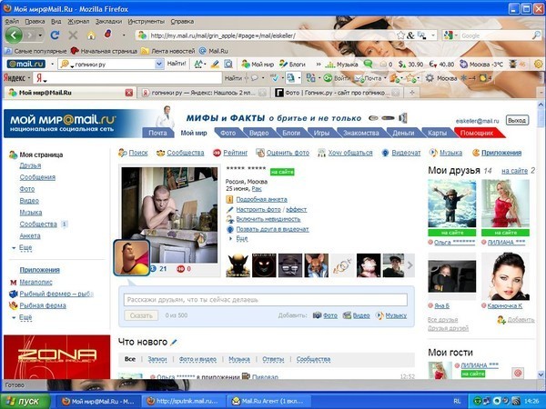
Task: Open Рейтинг shortcut
Action: click(x=230, y=153)
